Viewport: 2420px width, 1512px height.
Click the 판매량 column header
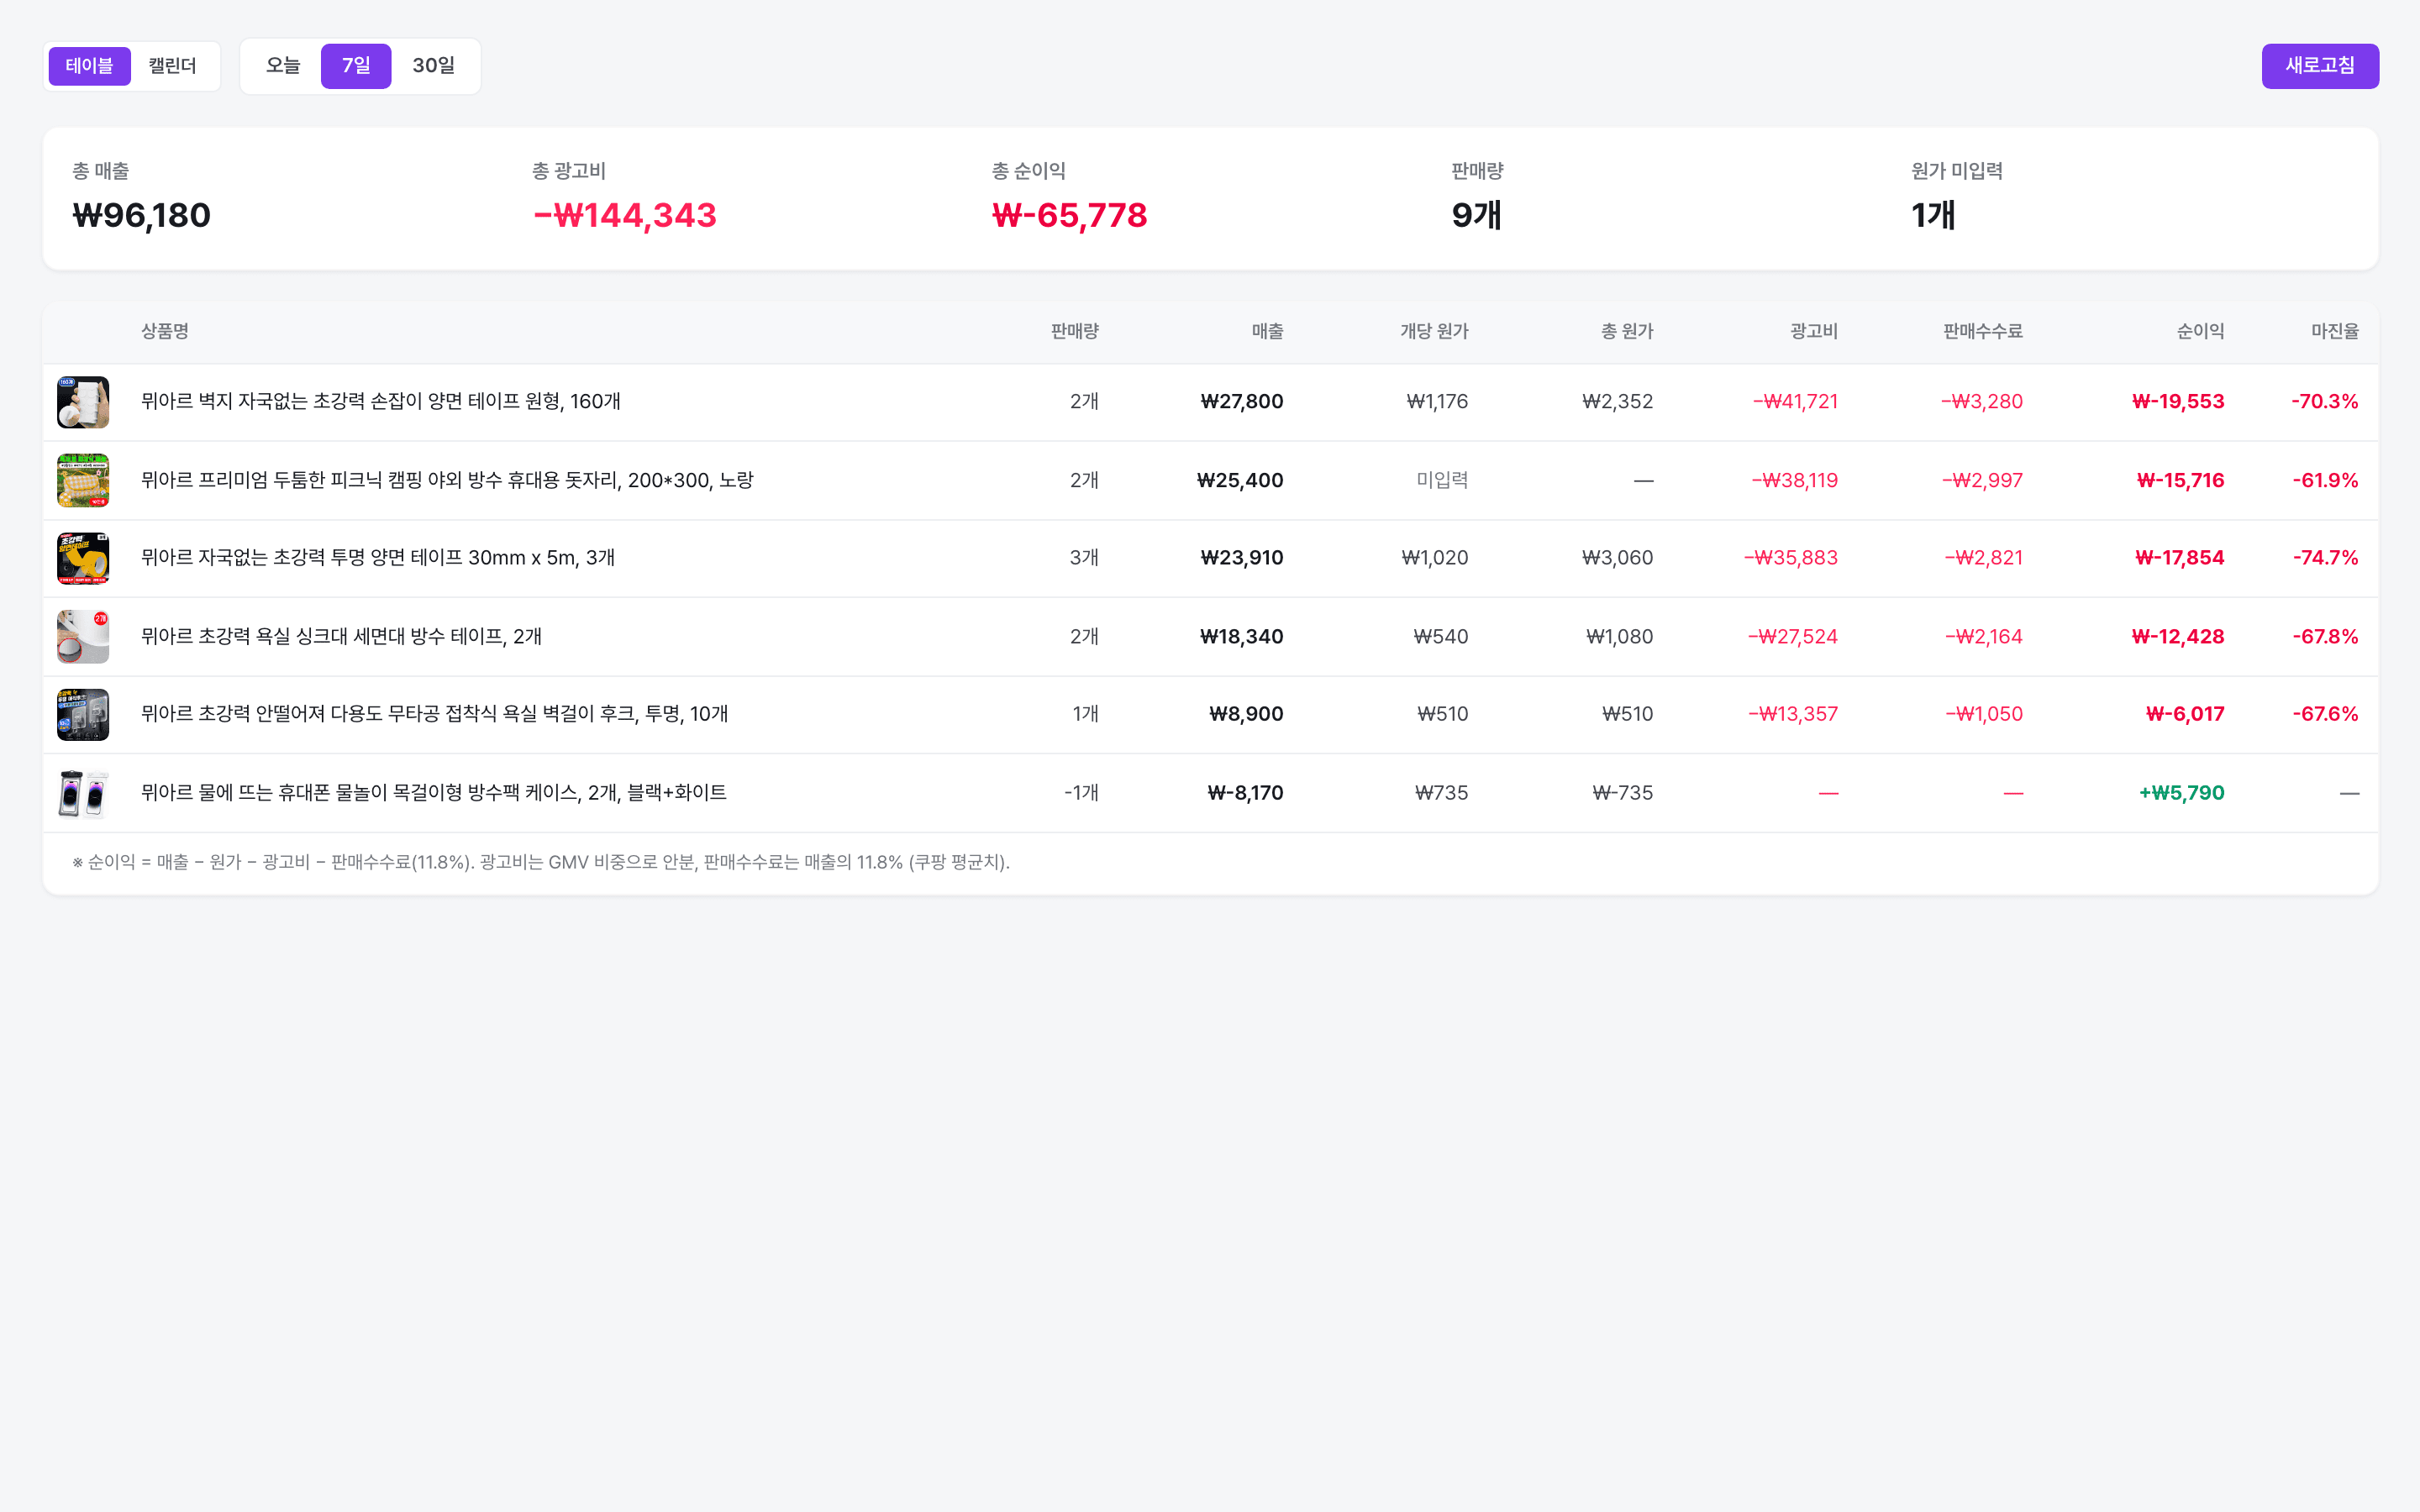click(1074, 331)
